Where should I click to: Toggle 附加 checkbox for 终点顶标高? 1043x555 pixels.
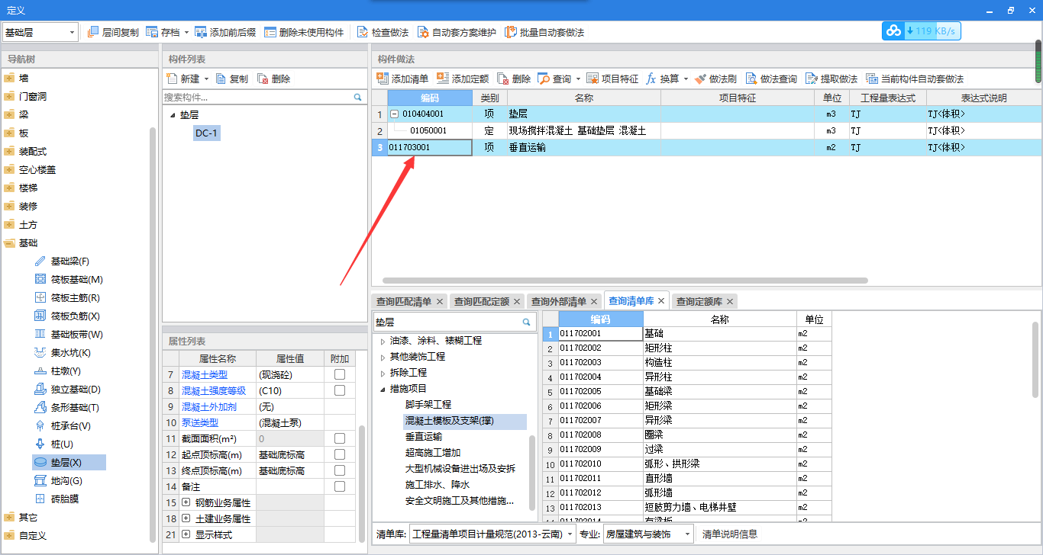340,470
